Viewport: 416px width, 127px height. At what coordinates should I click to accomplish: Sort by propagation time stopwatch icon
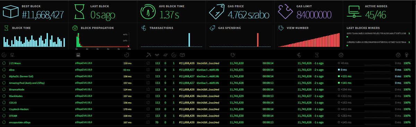[x=341, y=55]
